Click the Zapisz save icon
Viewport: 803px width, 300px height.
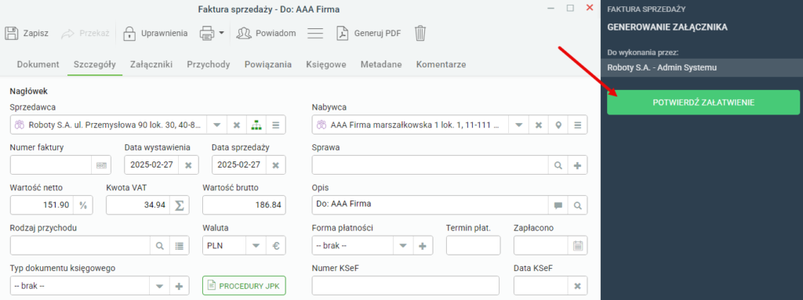[11, 33]
